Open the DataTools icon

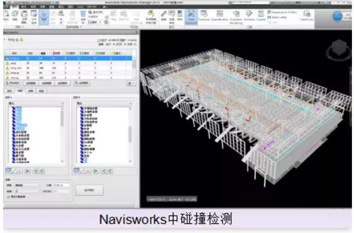coord(307,16)
